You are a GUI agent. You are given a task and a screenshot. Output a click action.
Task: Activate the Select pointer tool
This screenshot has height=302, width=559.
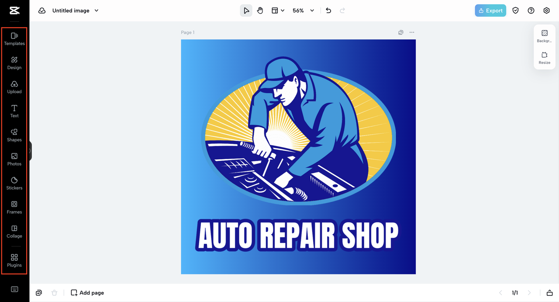click(x=246, y=10)
